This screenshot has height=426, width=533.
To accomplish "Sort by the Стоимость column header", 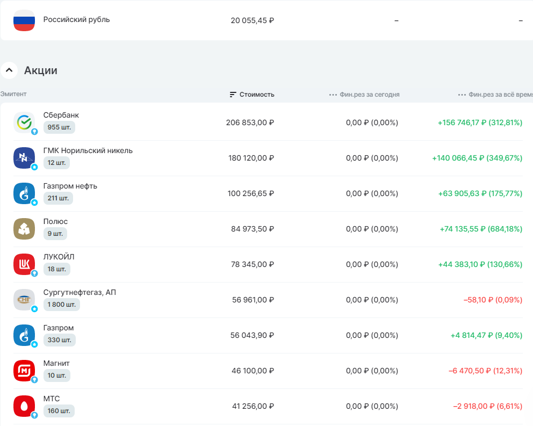I will tap(257, 95).
